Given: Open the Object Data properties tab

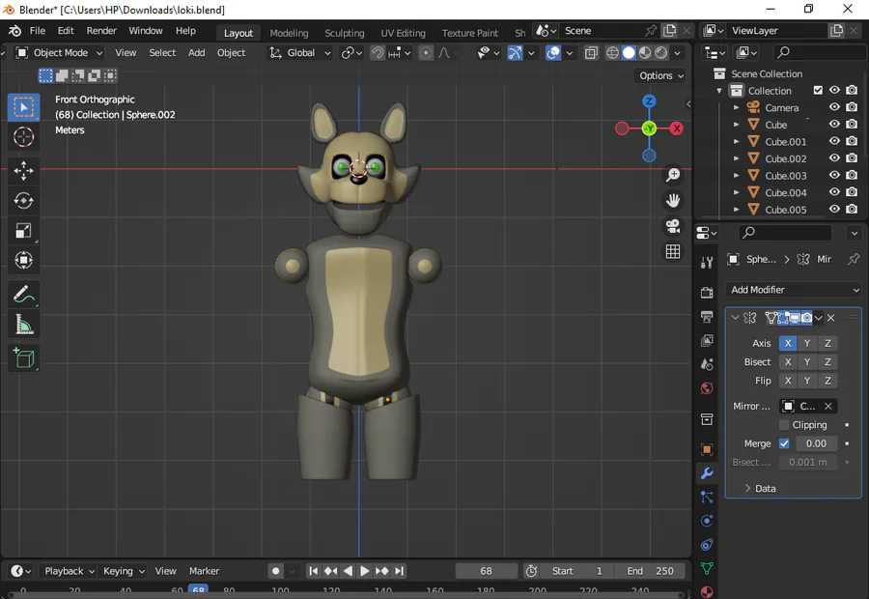Looking at the screenshot, I should (707, 568).
